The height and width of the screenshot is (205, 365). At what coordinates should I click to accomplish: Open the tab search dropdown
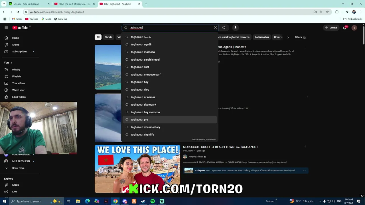coord(4,4)
